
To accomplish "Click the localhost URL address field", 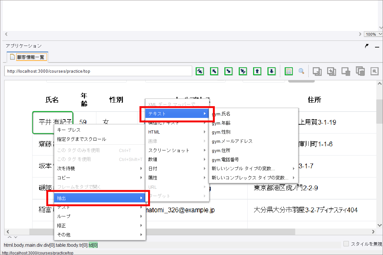I will 98,71.
